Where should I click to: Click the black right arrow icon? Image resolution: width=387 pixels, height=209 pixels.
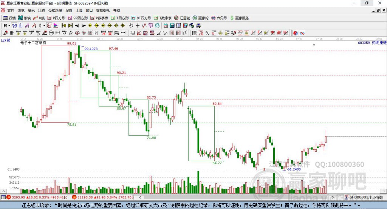(84, 26)
